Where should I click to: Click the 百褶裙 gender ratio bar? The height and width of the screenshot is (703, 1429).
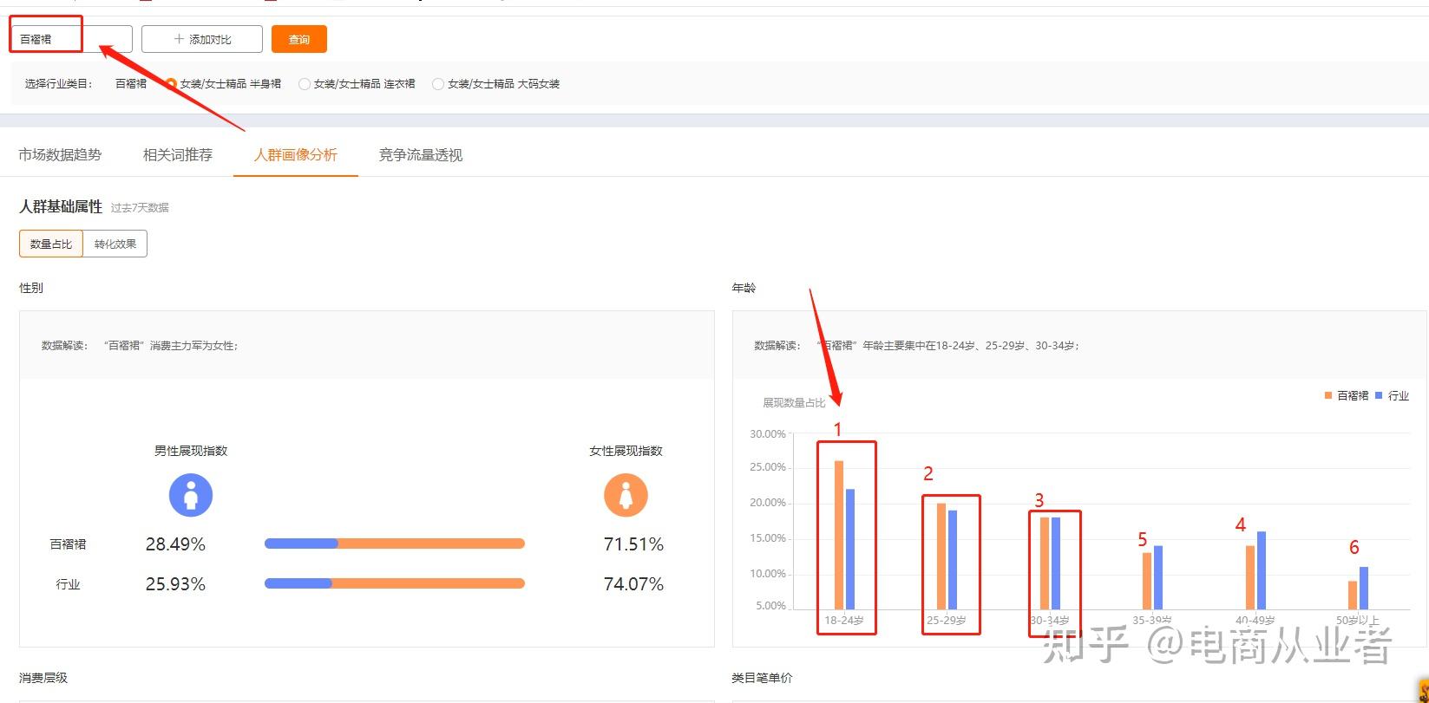pyautogui.click(x=395, y=544)
